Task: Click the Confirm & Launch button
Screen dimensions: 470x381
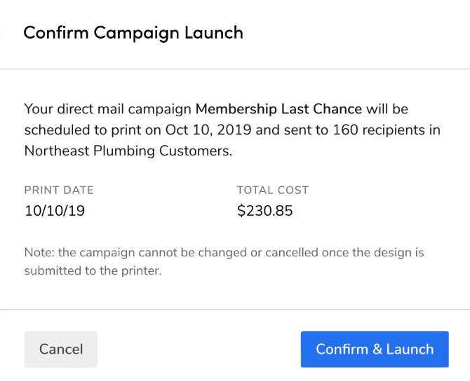Action: coord(375,349)
